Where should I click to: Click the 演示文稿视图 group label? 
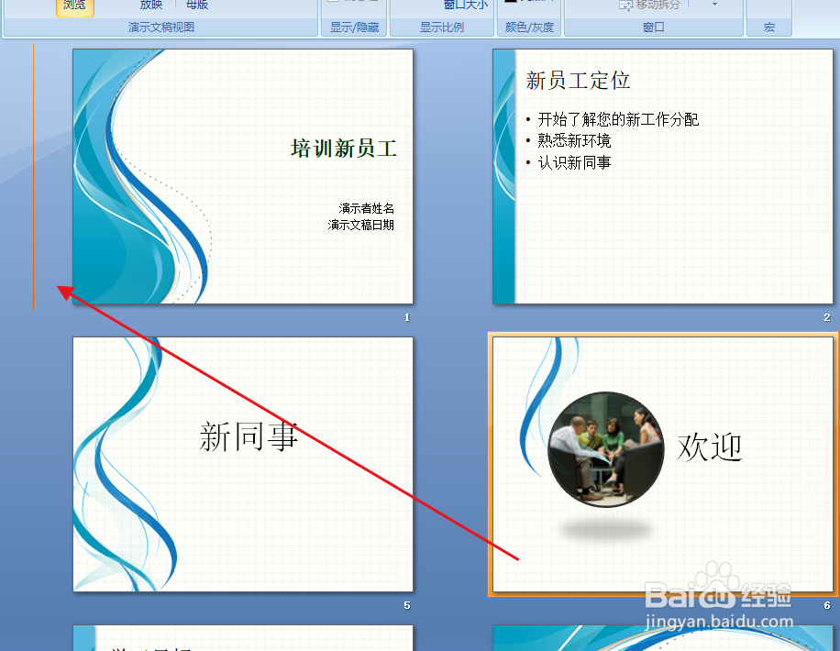(x=161, y=28)
